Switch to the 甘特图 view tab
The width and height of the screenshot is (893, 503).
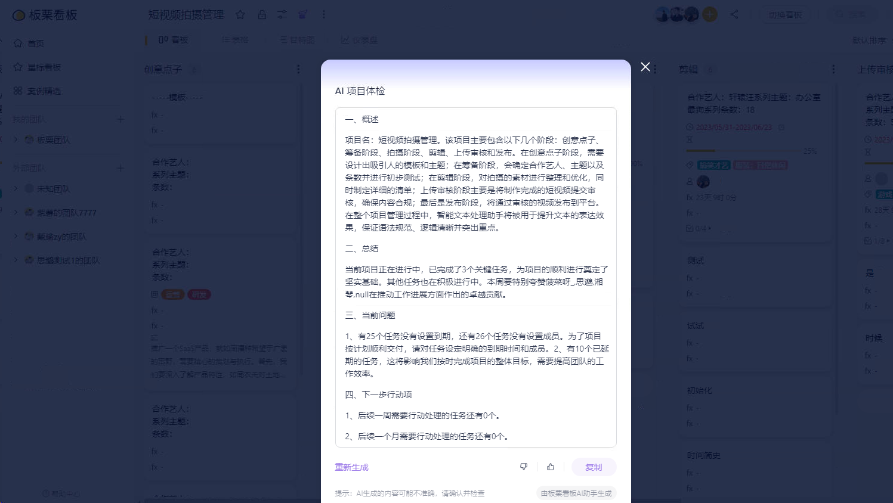pos(297,40)
